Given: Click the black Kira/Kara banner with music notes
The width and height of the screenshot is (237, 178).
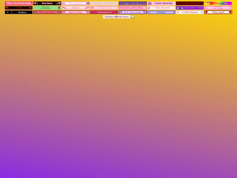Looking at the screenshot, I should [x=47, y=4].
